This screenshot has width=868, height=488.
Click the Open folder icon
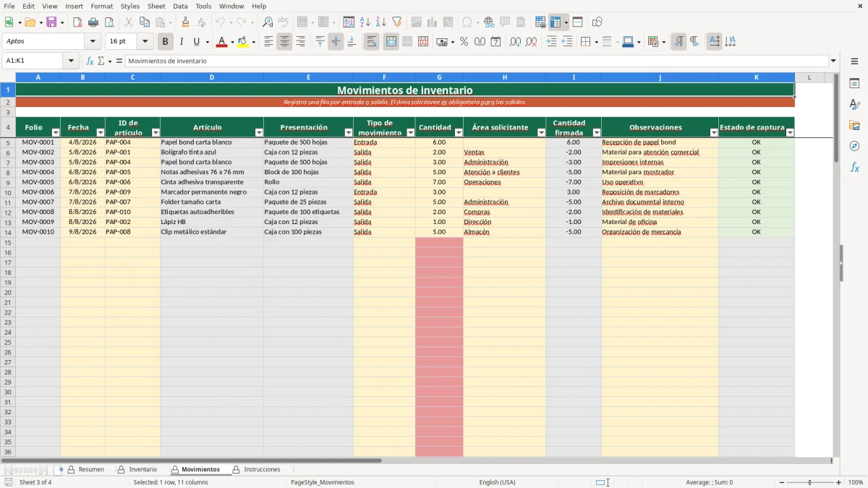[30, 22]
